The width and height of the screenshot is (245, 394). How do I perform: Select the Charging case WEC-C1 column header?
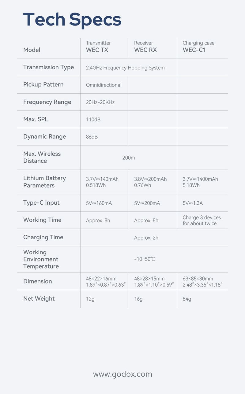coord(198,46)
